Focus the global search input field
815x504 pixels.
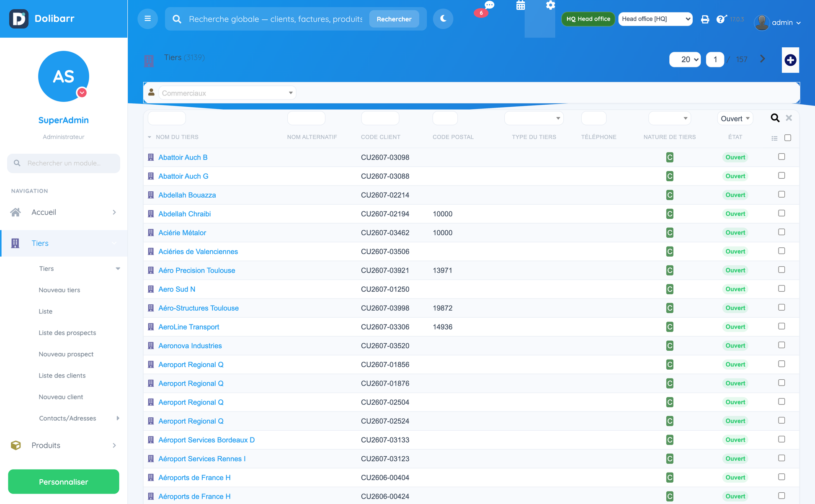coord(276,19)
